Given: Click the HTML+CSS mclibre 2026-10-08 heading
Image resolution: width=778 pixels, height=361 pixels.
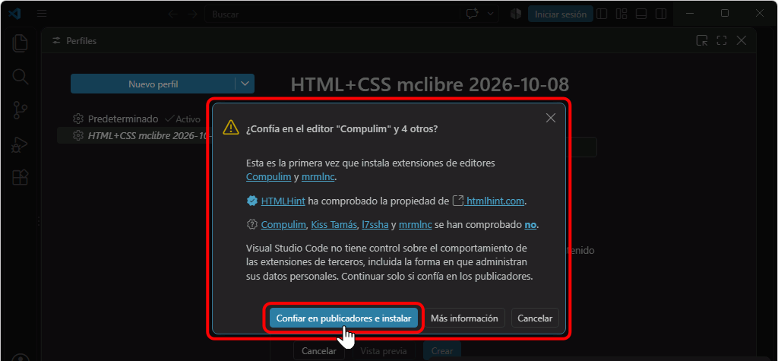Looking at the screenshot, I should click(x=430, y=84).
